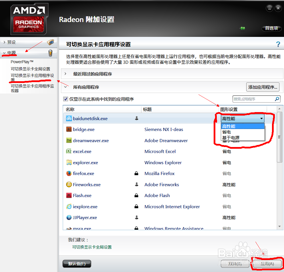
Task: Select the excel.exe row name
Action: (82, 151)
